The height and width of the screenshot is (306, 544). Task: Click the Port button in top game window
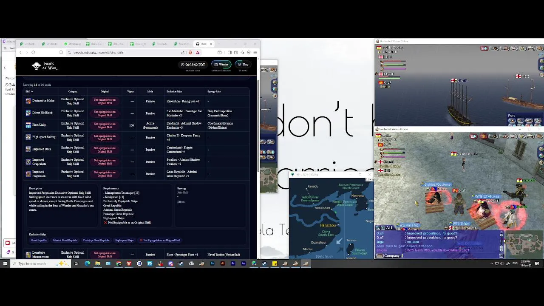(511, 116)
